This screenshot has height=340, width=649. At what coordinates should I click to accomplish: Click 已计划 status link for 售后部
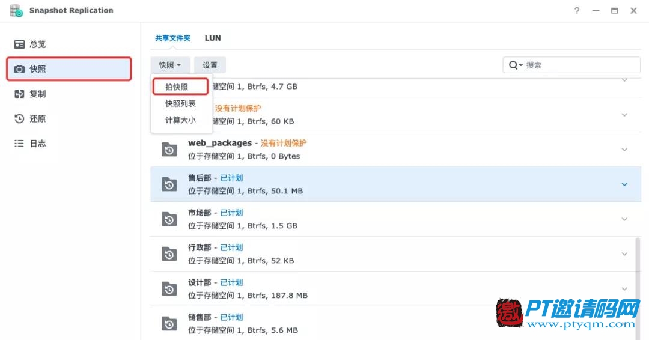[231, 178]
